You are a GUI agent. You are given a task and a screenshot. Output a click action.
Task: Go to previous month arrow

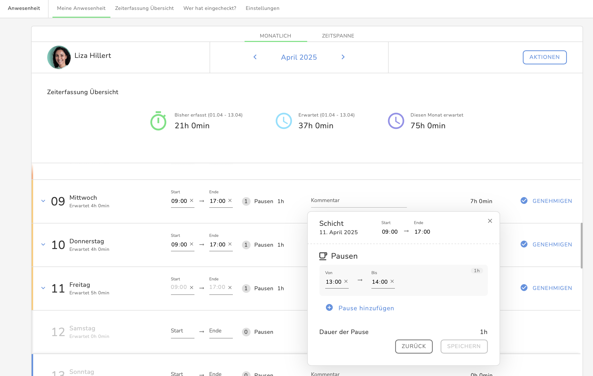point(255,57)
